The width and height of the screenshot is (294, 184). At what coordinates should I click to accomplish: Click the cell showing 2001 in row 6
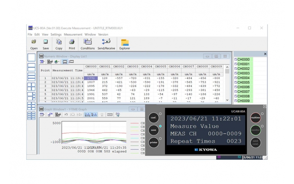(x=91, y=98)
